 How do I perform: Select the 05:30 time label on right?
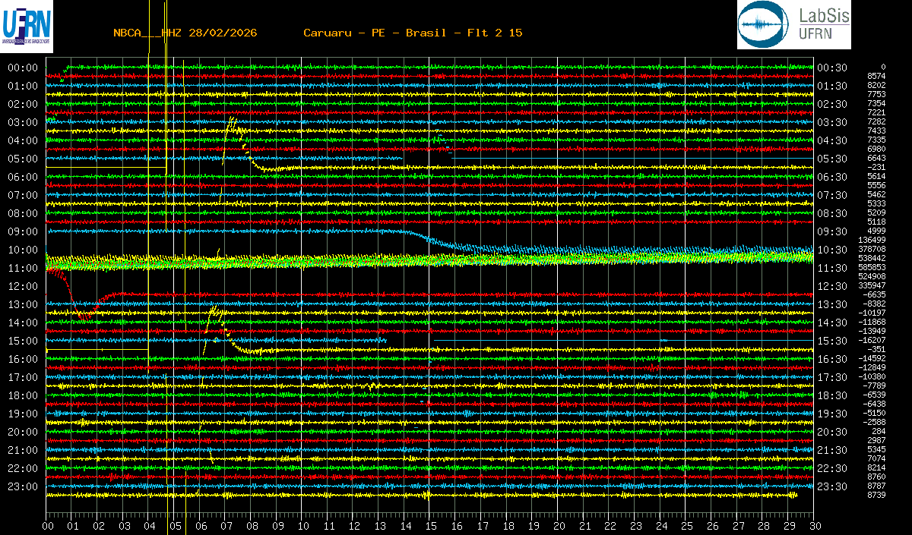[x=832, y=159]
